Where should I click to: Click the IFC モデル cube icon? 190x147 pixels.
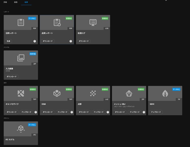[x=21, y=129]
